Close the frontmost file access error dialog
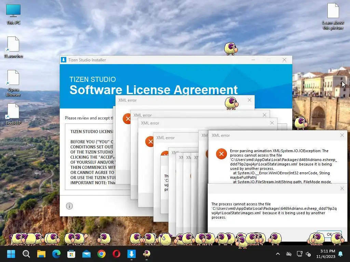 pos(342,188)
